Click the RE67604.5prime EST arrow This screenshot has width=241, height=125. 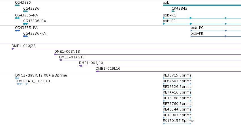[x=177, y=84]
